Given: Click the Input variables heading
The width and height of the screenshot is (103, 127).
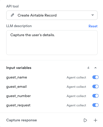Looking at the screenshot, I should coord(19,68).
